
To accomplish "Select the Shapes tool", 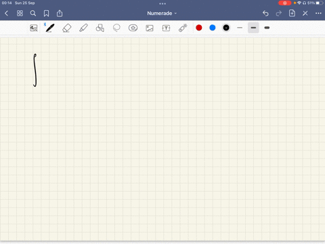I will (100, 28).
